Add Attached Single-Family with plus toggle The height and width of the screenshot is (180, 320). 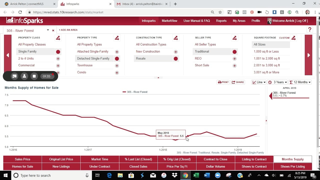(x=117, y=52)
